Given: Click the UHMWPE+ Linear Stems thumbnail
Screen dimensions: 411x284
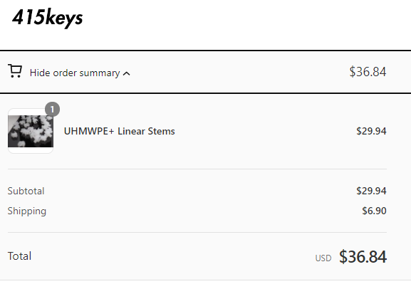Looking at the screenshot, I should [x=31, y=131].
